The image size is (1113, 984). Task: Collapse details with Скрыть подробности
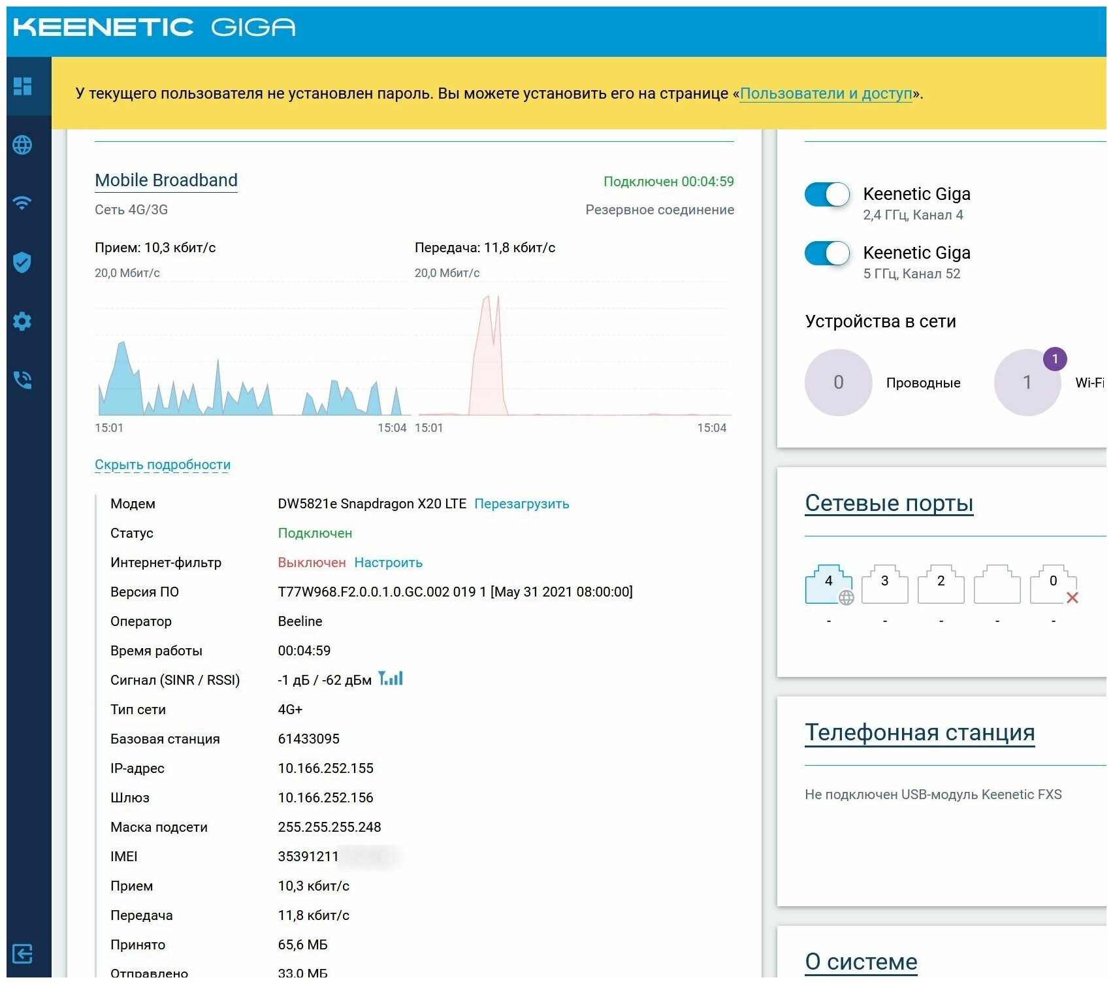pos(163,465)
